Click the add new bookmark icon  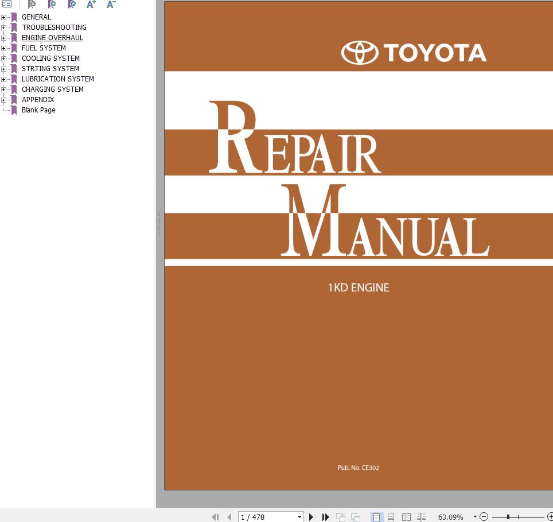tap(52, 5)
